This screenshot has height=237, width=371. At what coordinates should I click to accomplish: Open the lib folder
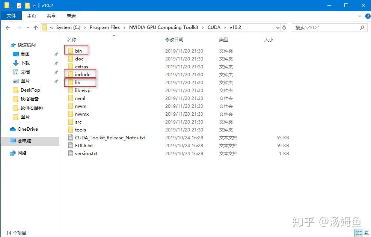click(x=77, y=82)
